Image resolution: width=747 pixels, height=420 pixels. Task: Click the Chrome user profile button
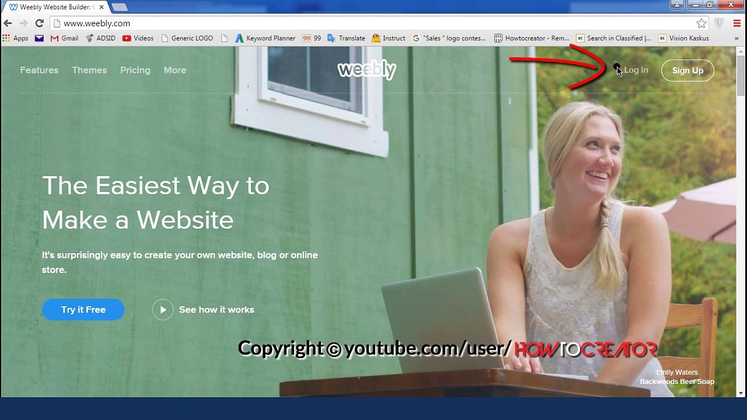(x=677, y=5)
